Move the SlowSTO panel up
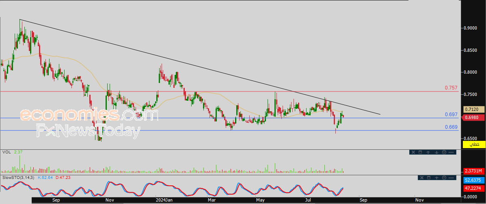Image resolution: width=486 pixels, height=204 pixels. 436,178
